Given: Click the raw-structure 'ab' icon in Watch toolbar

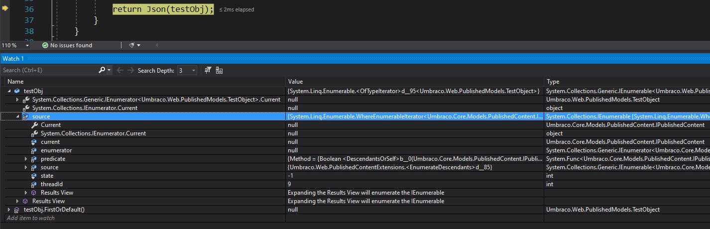Looking at the screenshot, I should 219,70.
